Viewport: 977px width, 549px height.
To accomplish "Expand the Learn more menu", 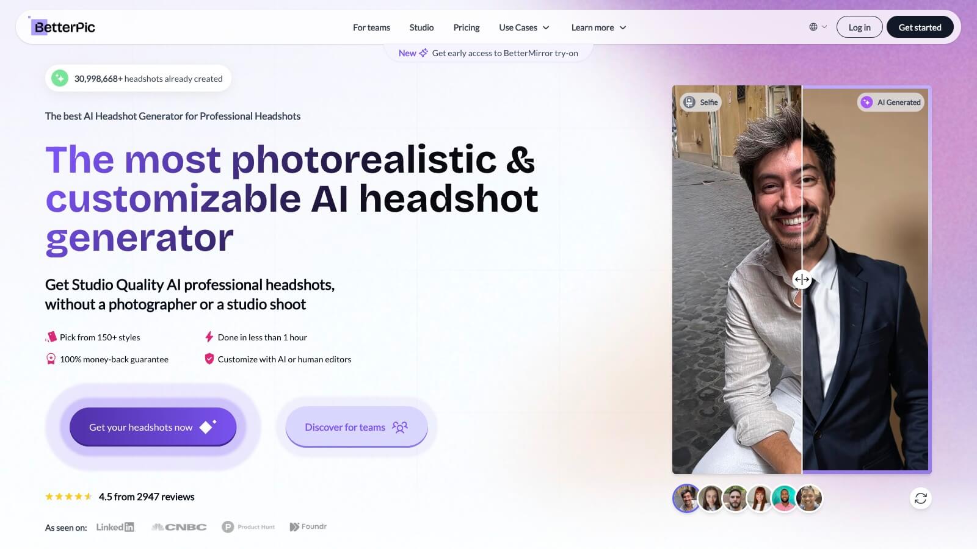I will (598, 27).
